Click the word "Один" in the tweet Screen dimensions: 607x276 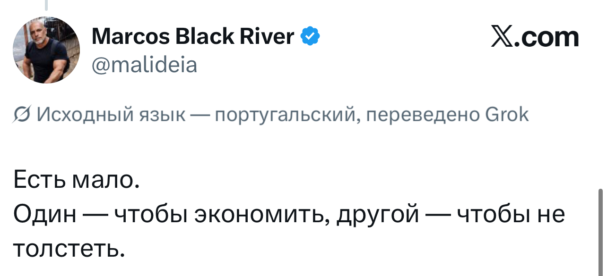coord(44,215)
